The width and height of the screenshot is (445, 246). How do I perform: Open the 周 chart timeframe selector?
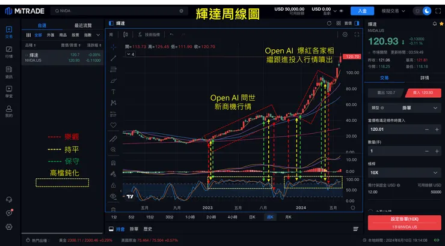tap(111, 35)
